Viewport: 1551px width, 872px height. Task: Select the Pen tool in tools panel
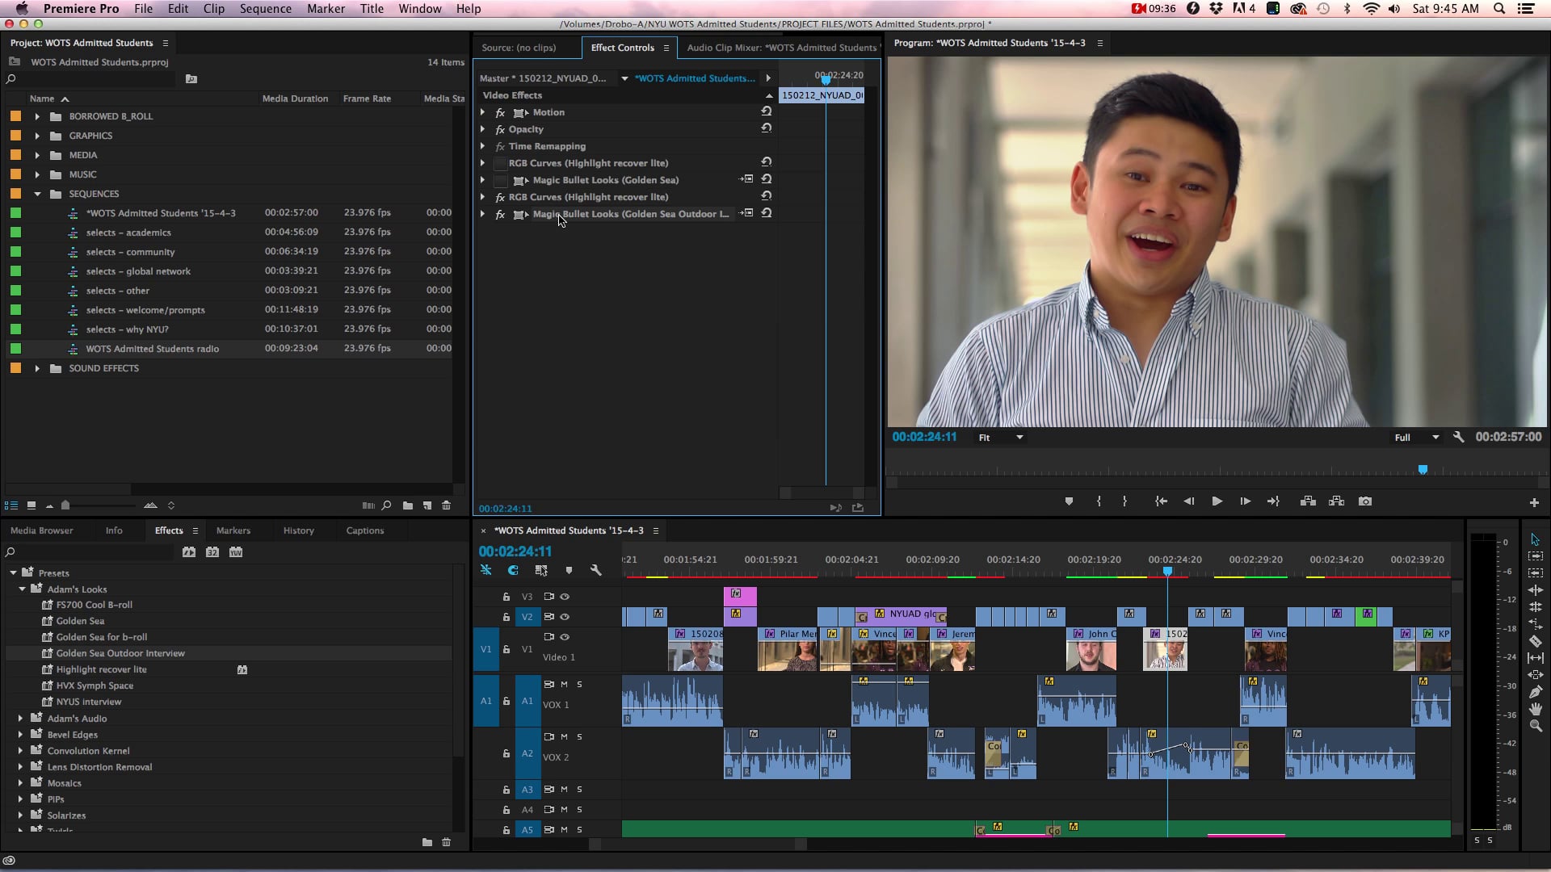click(x=1535, y=692)
